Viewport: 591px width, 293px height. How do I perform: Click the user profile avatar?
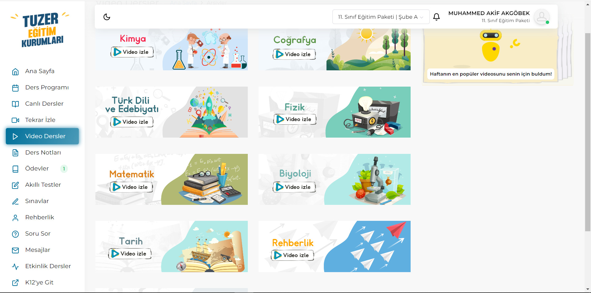tap(542, 17)
